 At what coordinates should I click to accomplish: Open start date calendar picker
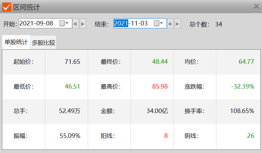click(64, 23)
